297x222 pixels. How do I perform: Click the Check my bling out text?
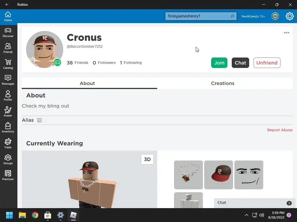pos(46,106)
